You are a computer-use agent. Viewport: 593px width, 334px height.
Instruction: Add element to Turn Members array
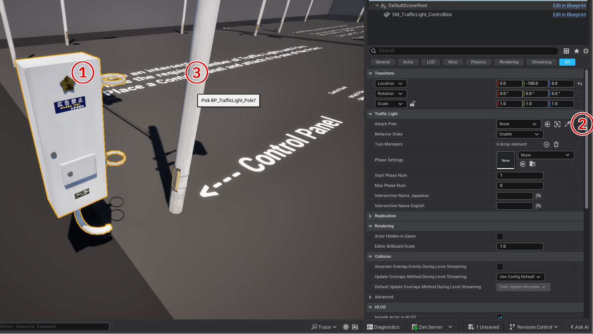point(547,144)
